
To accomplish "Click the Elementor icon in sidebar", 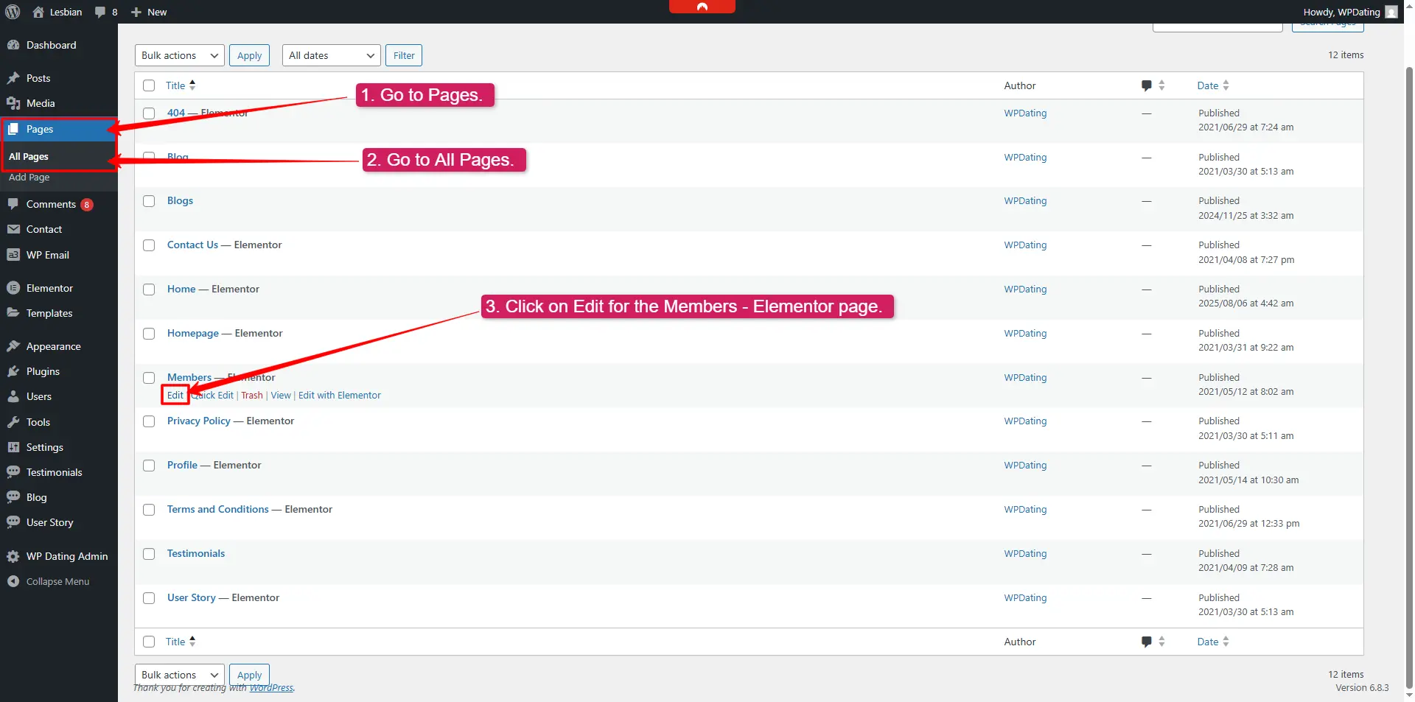I will (x=13, y=288).
